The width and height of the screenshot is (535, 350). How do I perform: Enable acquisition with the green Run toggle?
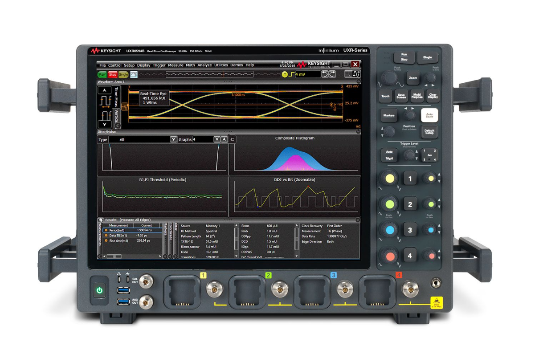tap(102, 74)
